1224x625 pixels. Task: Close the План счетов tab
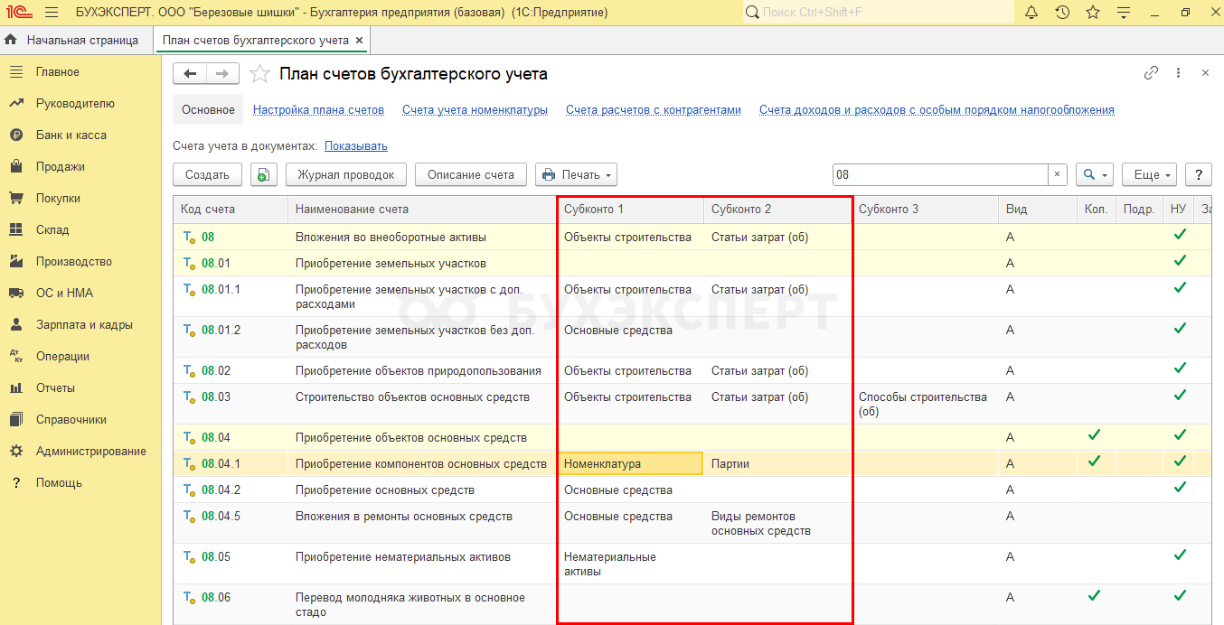pos(360,41)
